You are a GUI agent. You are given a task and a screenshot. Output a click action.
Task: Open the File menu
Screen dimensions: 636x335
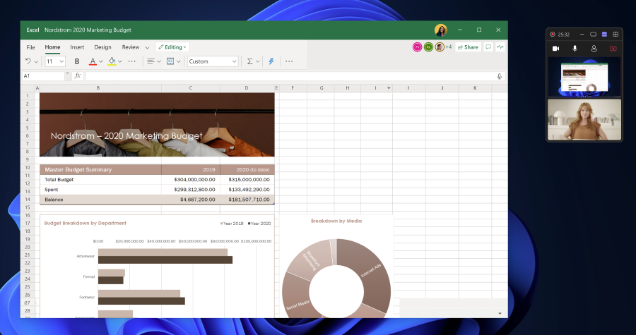point(30,47)
